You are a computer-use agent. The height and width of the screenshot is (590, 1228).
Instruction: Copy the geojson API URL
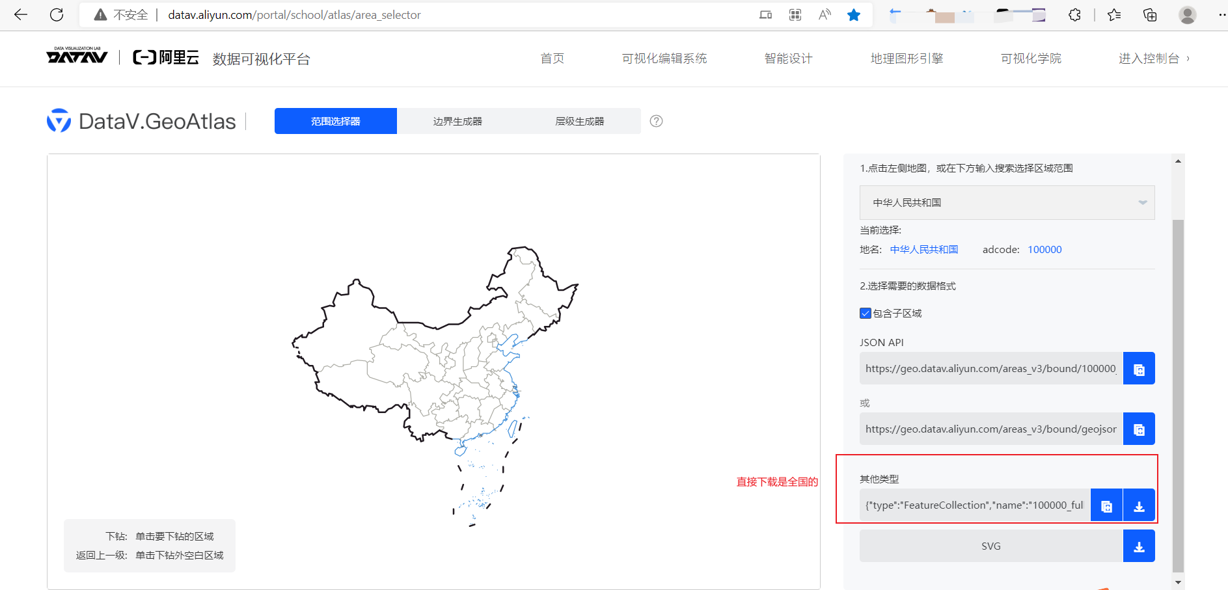click(1138, 429)
